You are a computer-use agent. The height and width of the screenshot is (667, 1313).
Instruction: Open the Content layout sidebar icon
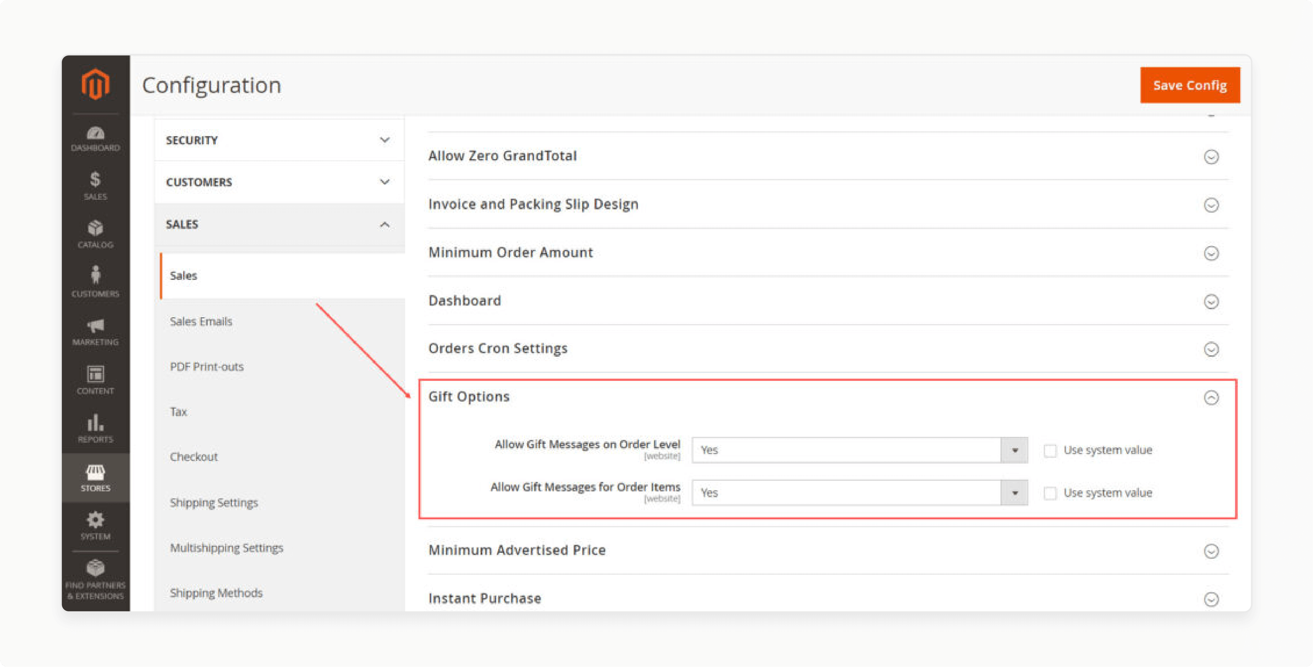[95, 380]
